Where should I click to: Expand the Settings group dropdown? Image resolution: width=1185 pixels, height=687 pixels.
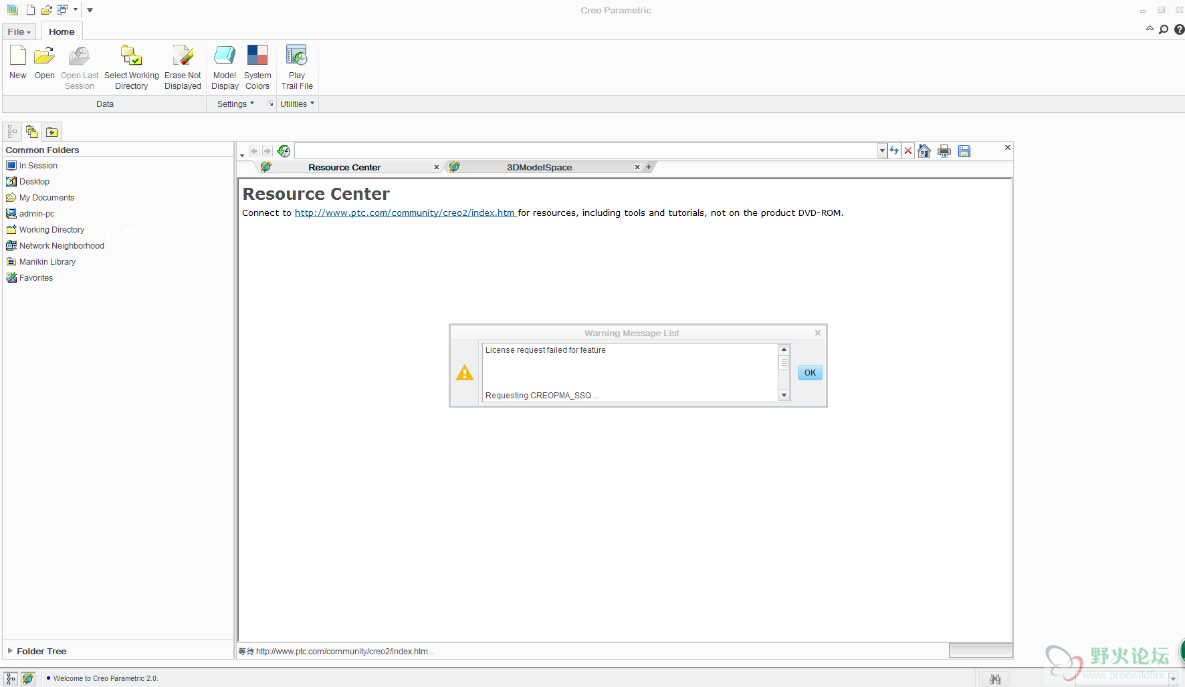(x=236, y=104)
